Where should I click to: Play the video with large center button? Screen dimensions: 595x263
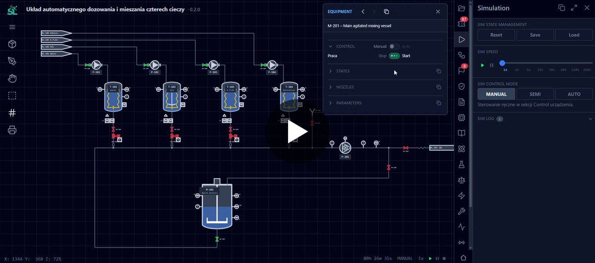297,131
